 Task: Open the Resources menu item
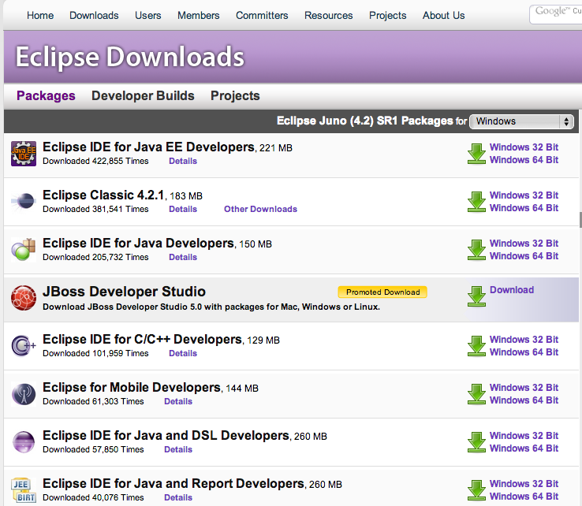click(x=329, y=15)
